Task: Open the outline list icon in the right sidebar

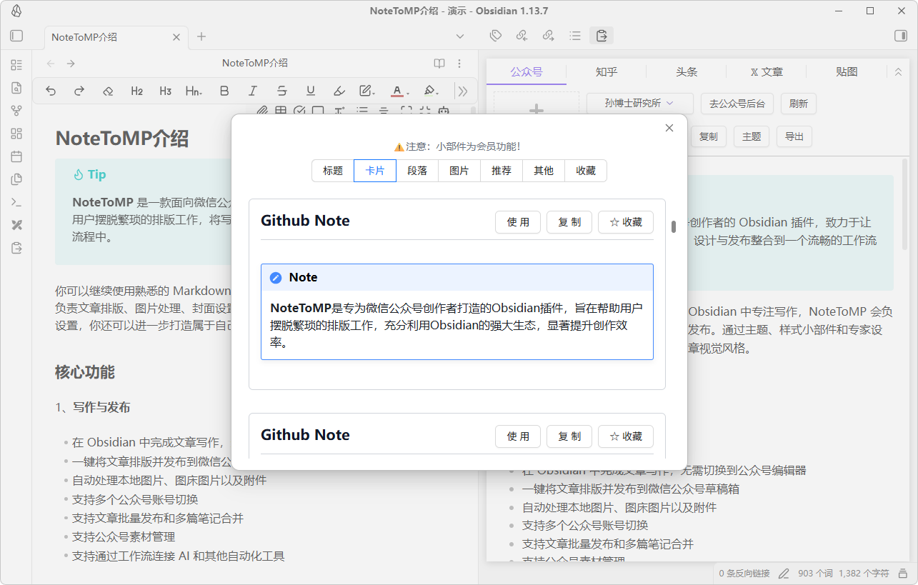Action: pyautogui.click(x=575, y=36)
